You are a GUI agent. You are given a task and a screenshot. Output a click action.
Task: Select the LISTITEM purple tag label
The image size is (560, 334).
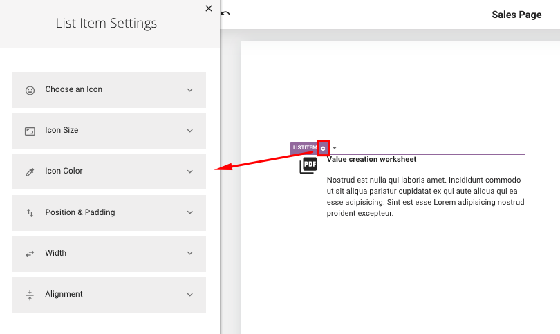pyautogui.click(x=304, y=147)
